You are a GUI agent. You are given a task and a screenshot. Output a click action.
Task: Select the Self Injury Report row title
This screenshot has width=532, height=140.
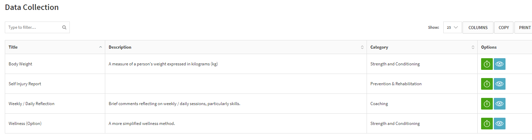tap(25, 84)
